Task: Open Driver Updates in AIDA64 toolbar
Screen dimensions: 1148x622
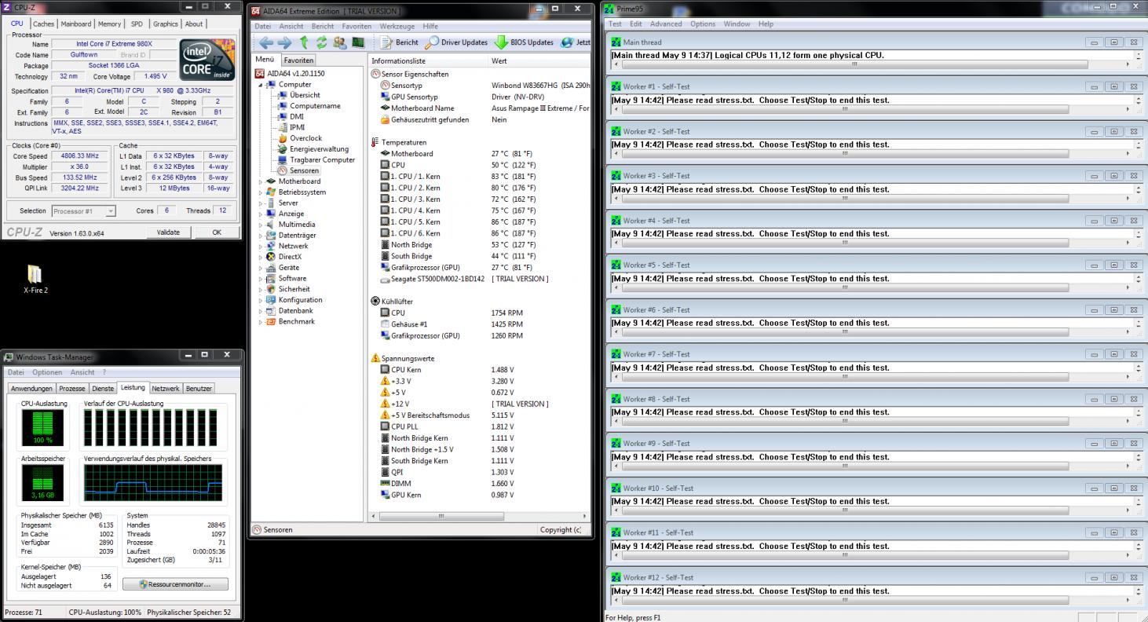Action: [x=455, y=42]
